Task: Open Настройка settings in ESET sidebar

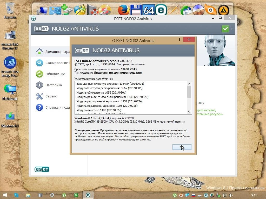Action: [x=49, y=85]
